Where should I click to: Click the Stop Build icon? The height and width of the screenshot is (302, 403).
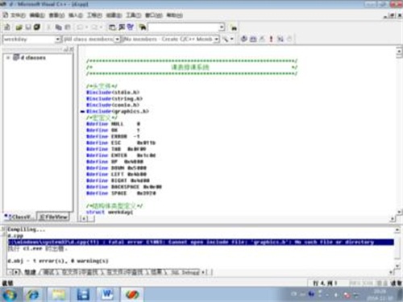pos(262,39)
